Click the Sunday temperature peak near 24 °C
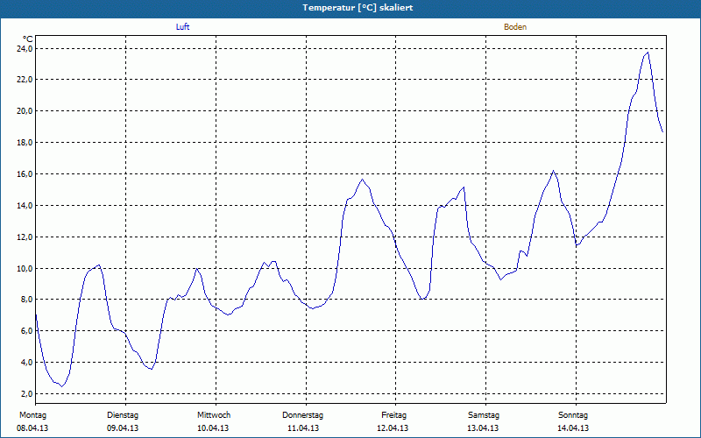Image resolution: width=701 pixels, height=438 pixels. [648, 53]
